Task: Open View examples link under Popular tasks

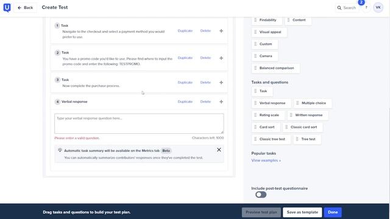Action: [266, 161]
